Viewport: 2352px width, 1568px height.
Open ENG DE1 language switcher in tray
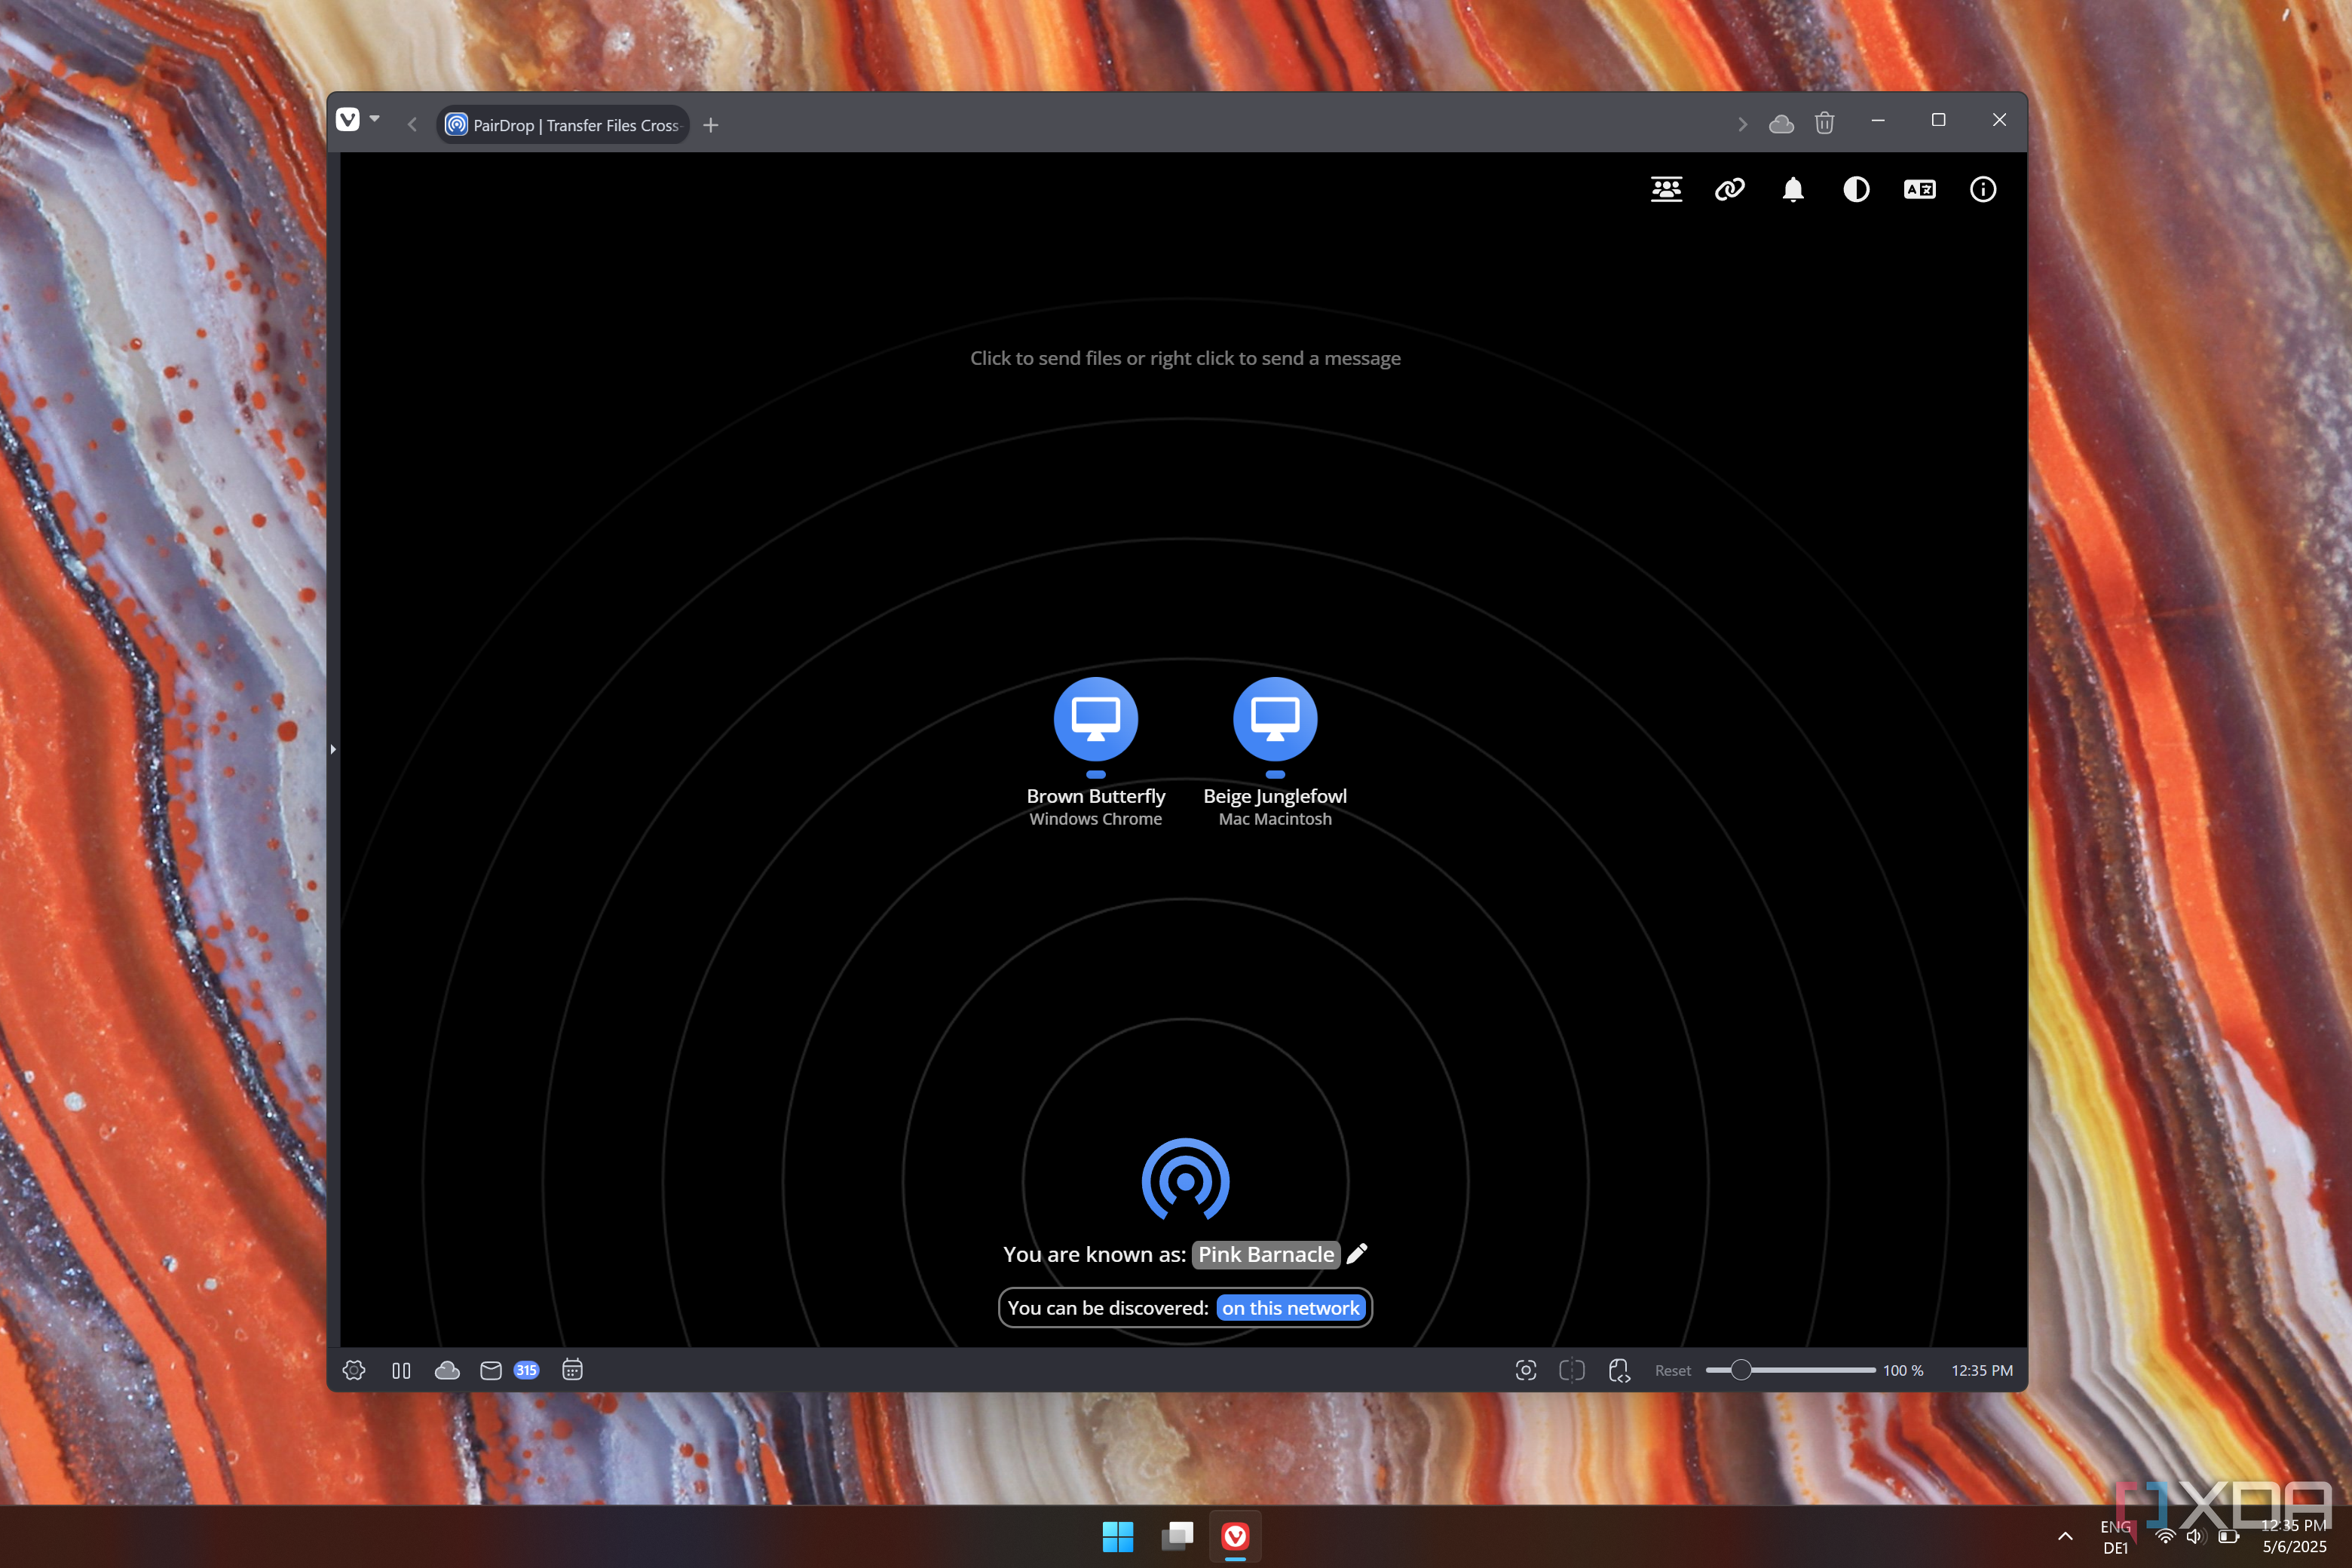(x=2115, y=1537)
